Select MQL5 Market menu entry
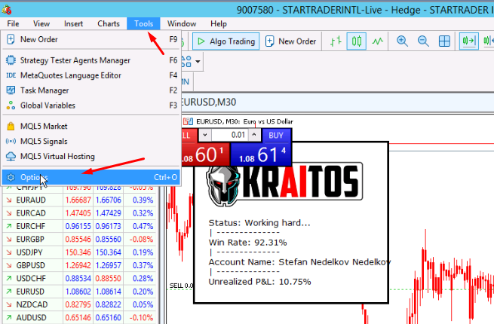Screen dimensions: 494x324 44,127
